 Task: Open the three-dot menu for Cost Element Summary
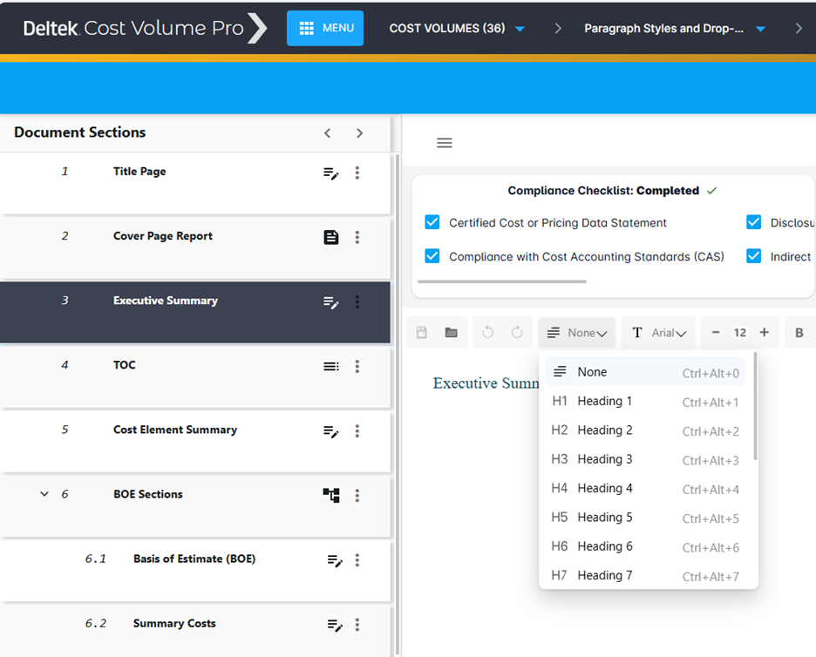[x=357, y=431]
